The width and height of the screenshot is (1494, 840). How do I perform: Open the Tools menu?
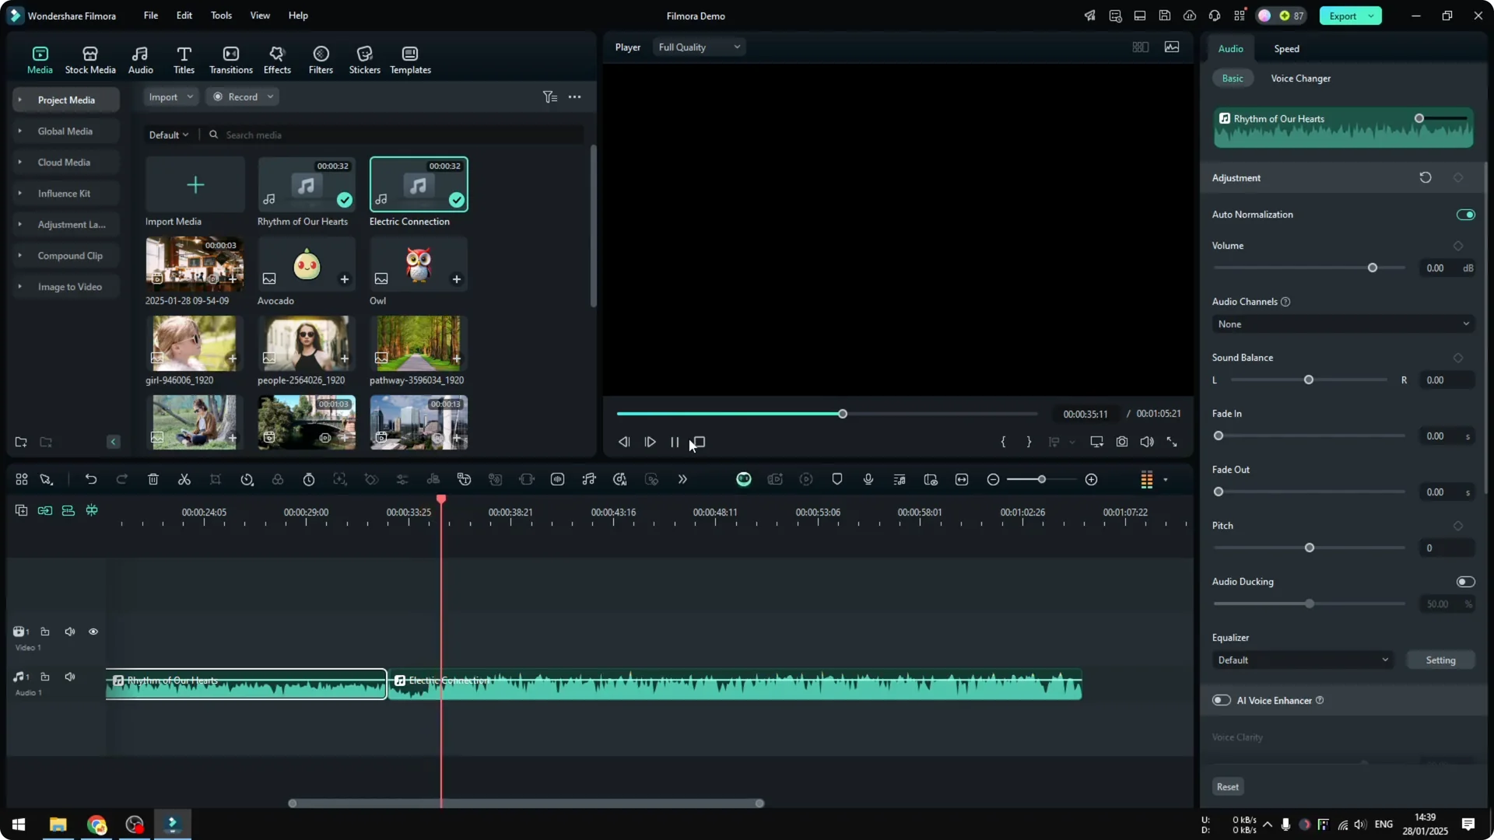pos(220,15)
